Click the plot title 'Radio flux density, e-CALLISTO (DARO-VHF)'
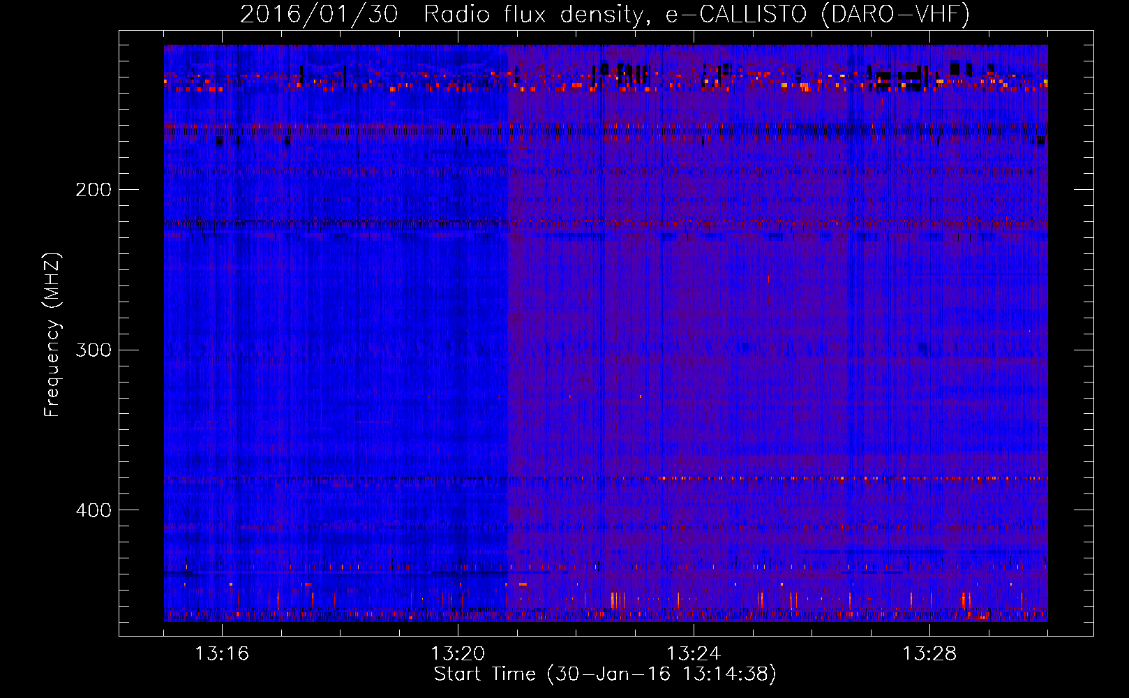The width and height of the screenshot is (1129, 698). pyautogui.click(x=697, y=14)
